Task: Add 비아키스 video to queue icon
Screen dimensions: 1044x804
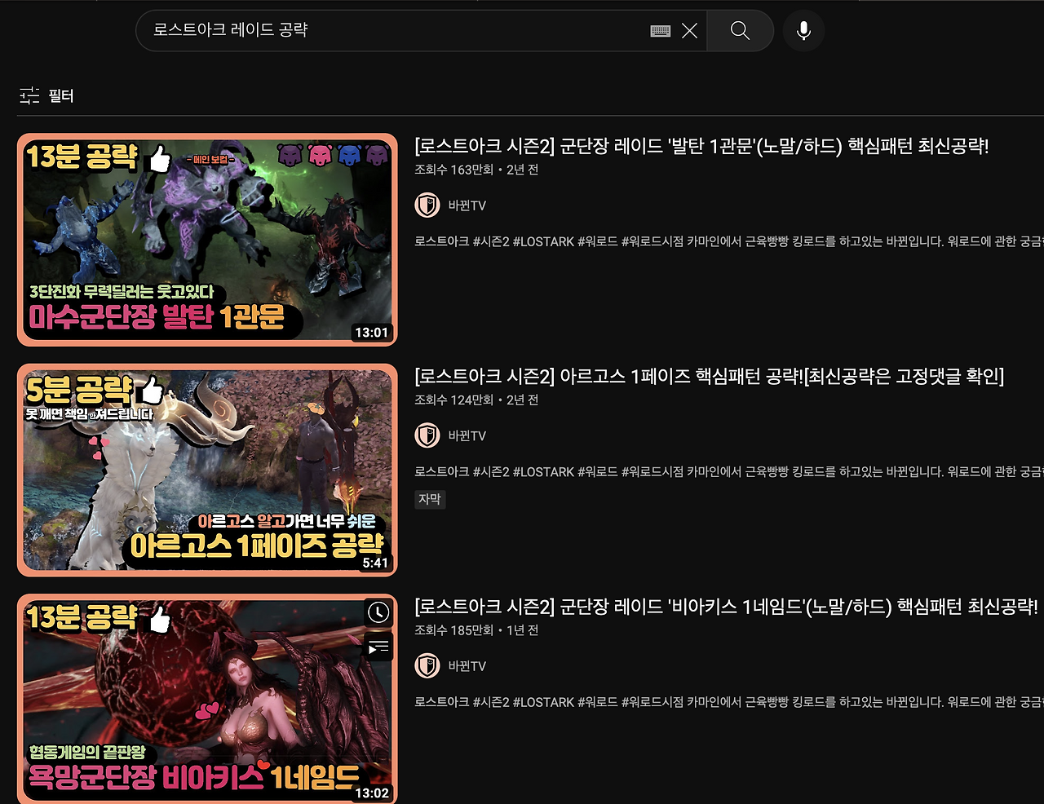Action: [x=377, y=647]
